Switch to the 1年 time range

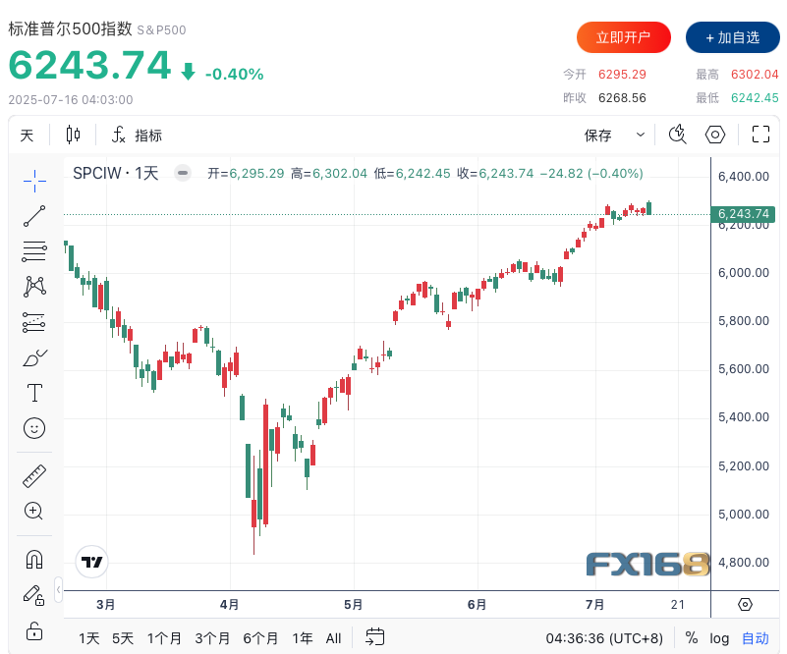303,638
